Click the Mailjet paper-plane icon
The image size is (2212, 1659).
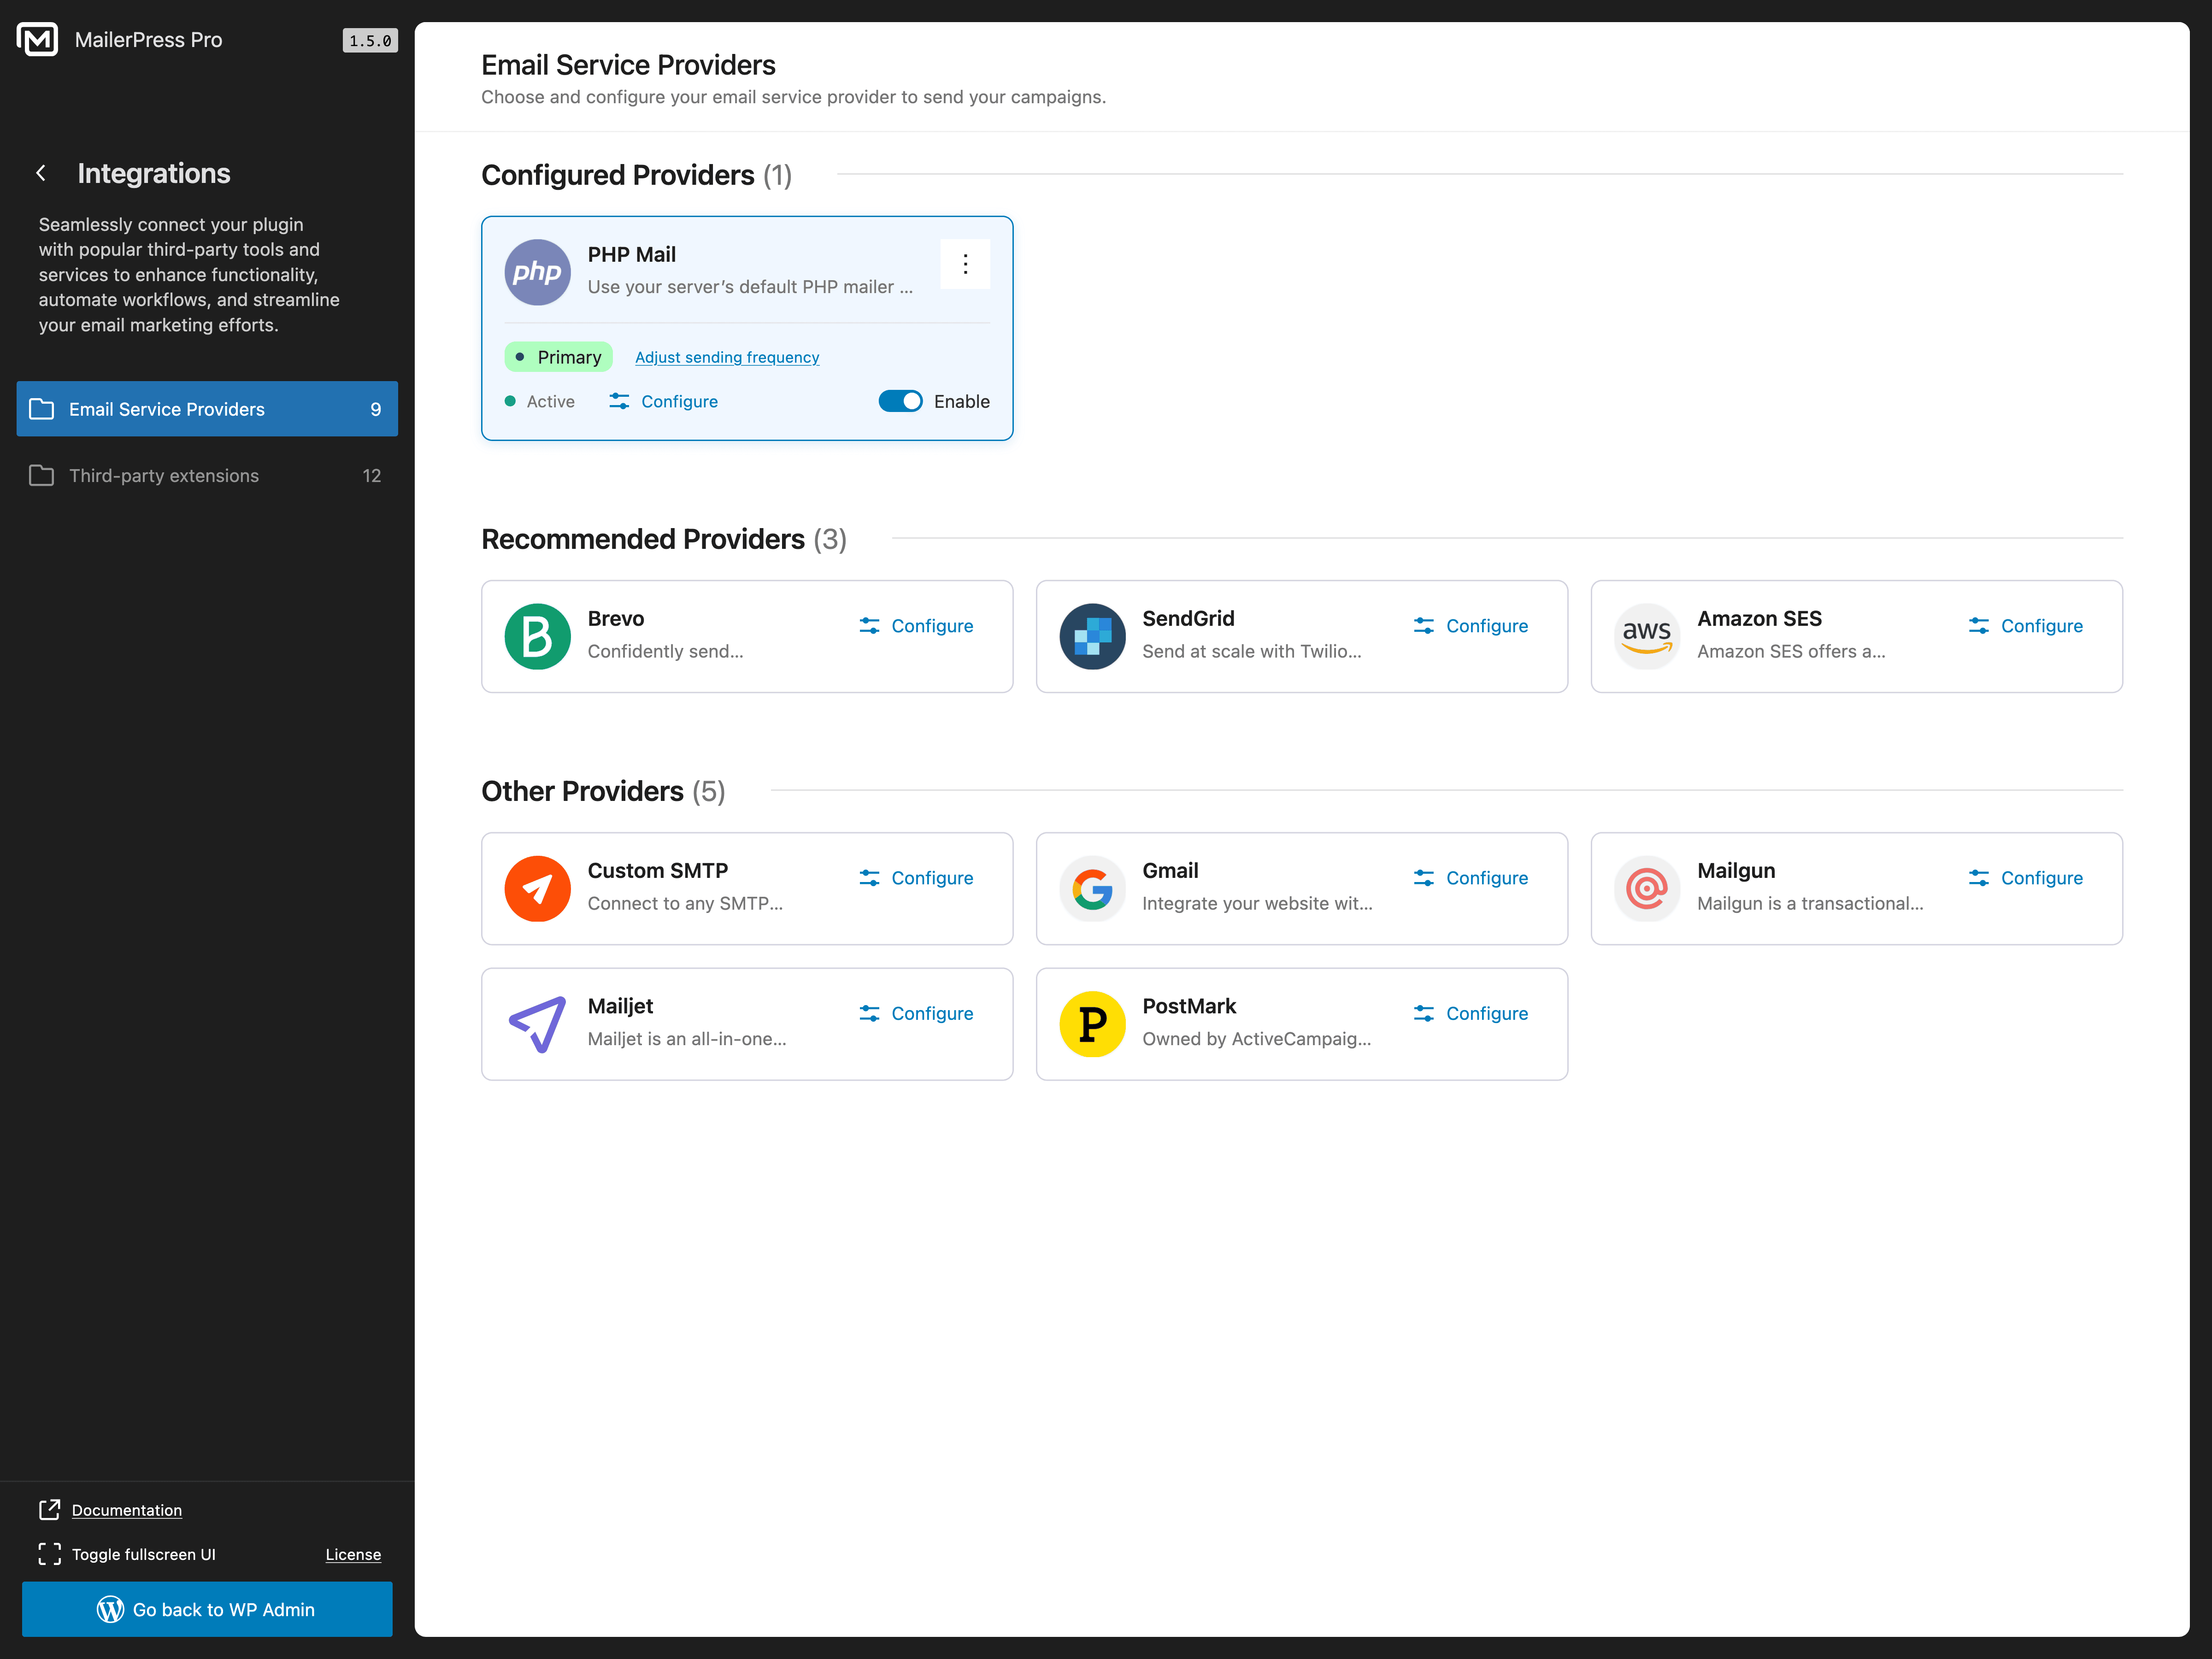(x=537, y=1024)
